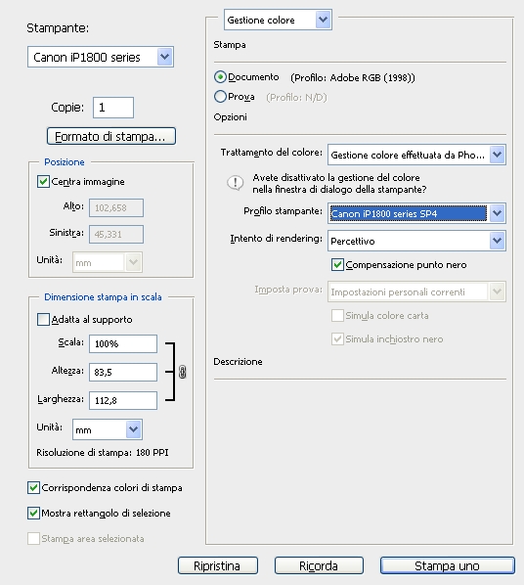Uncheck Mostra rettangolo di selezione
Image resolution: width=524 pixels, height=585 pixels.
[x=33, y=513]
